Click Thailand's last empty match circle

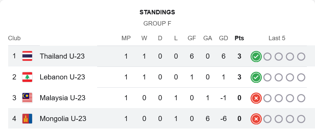301,57
